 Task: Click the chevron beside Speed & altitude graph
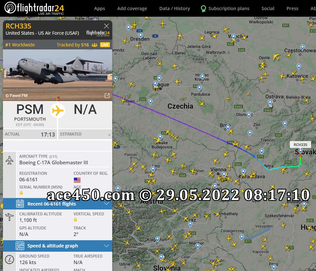(x=106, y=246)
